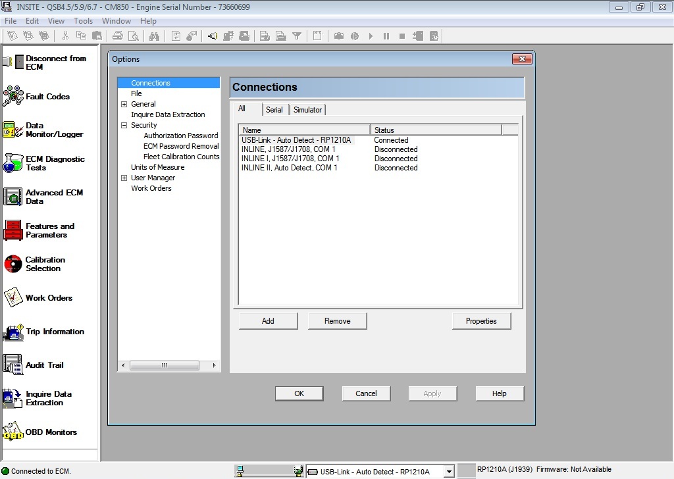Open the Tools menu

pos(83,20)
